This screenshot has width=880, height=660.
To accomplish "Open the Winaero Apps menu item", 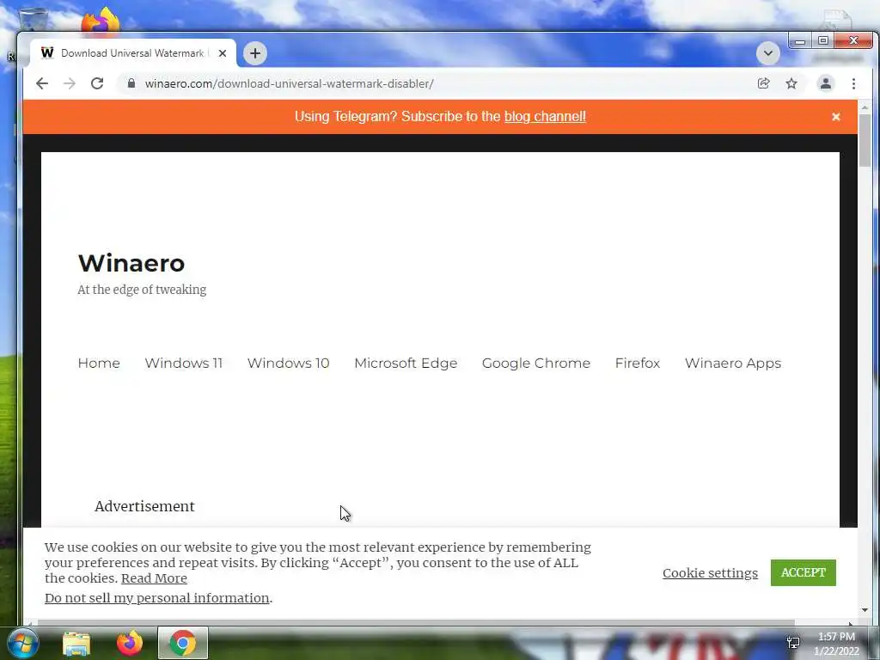I will (733, 364).
